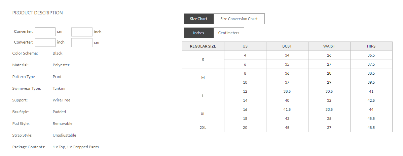This screenshot has width=403, height=156.
Task: Click the PRODUCT DESCRIPTION heading
Action: pyautogui.click(x=37, y=13)
